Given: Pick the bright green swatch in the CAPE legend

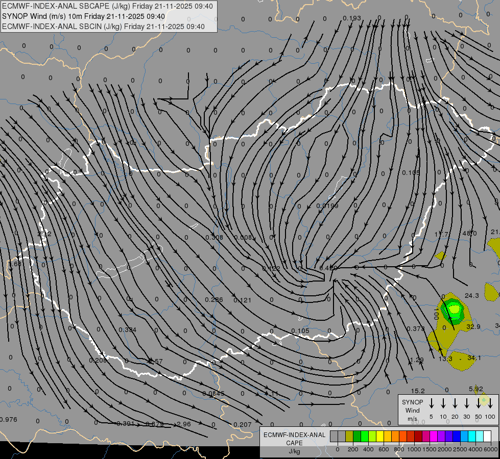Looking at the screenshot, I should [365, 436].
